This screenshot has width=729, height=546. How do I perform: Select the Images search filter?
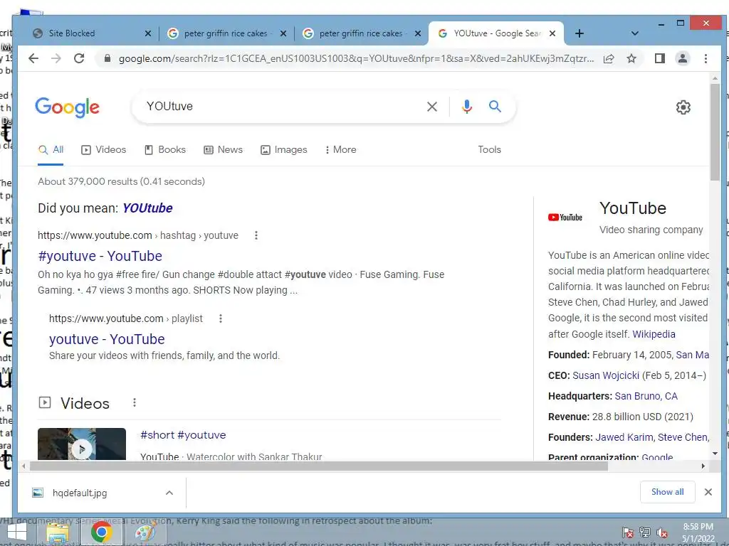click(x=284, y=150)
